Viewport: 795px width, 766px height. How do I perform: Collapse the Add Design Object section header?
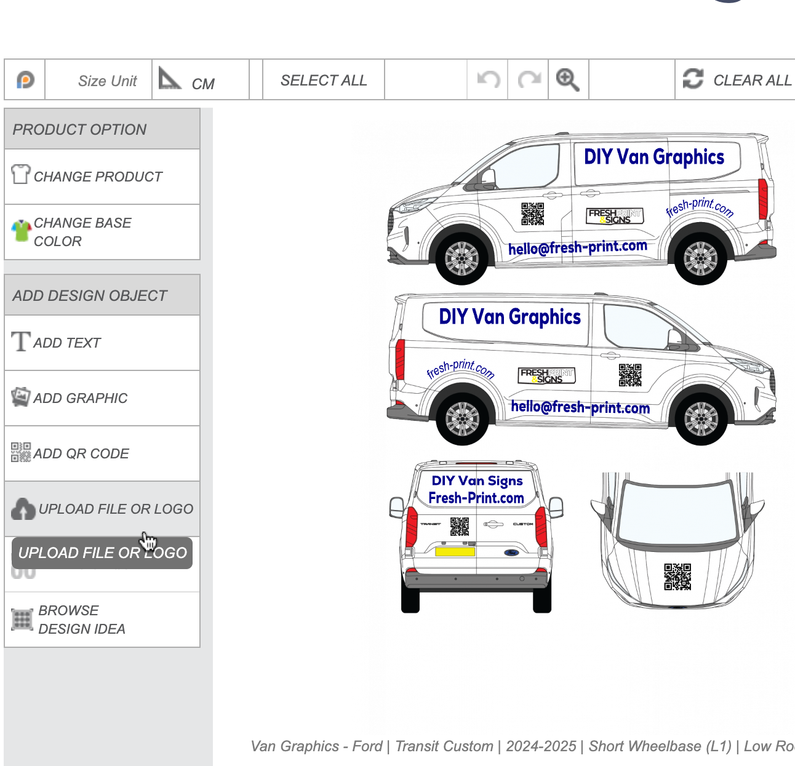click(102, 295)
